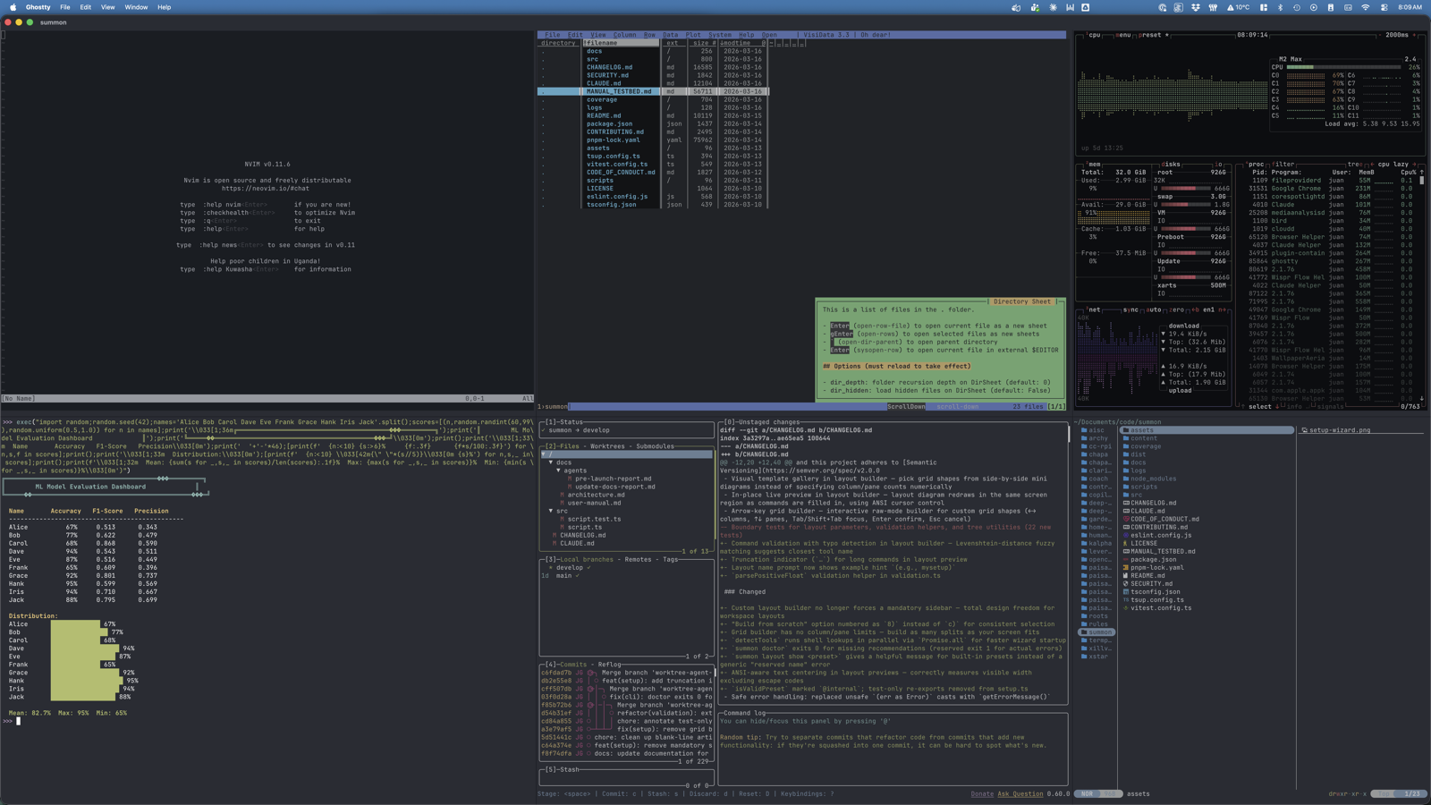1431x805 pixels.
Task: Open the Plot menu in VisiData
Action: [x=692, y=35]
